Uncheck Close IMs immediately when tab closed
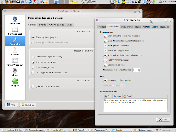The width and height of the screenshot is (176, 132). pos(105,41)
